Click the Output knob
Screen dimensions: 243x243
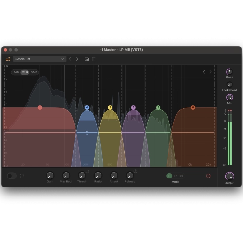click(x=229, y=176)
